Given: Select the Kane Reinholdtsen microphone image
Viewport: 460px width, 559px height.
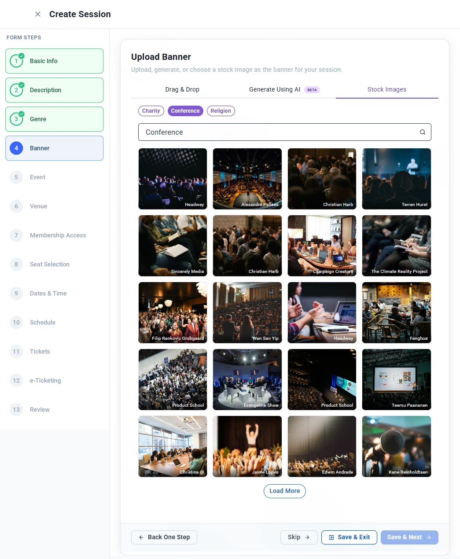Looking at the screenshot, I should tap(397, 446).
